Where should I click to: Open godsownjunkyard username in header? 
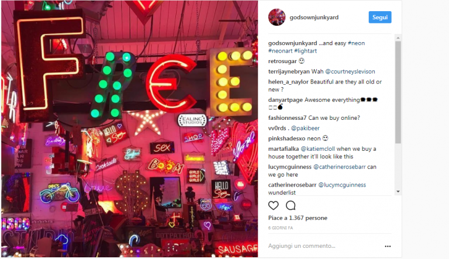[314, 17]
